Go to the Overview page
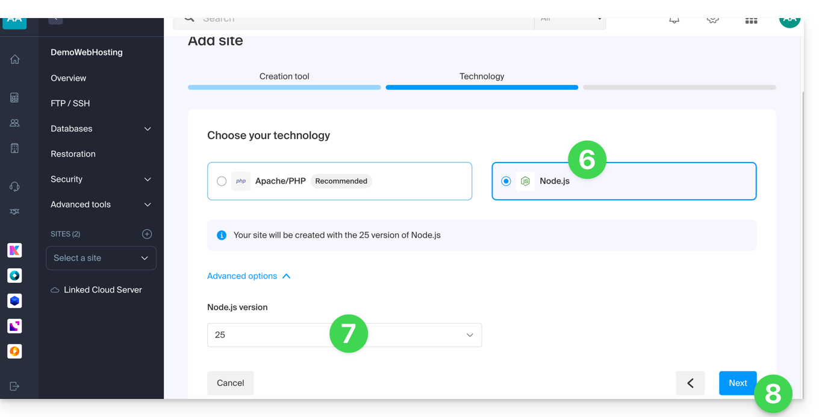Screen dimensions: 822x417 (x=69, y=78)
